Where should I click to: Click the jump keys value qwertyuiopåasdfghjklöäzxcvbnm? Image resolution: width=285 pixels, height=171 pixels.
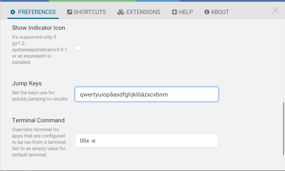(124, 94)
